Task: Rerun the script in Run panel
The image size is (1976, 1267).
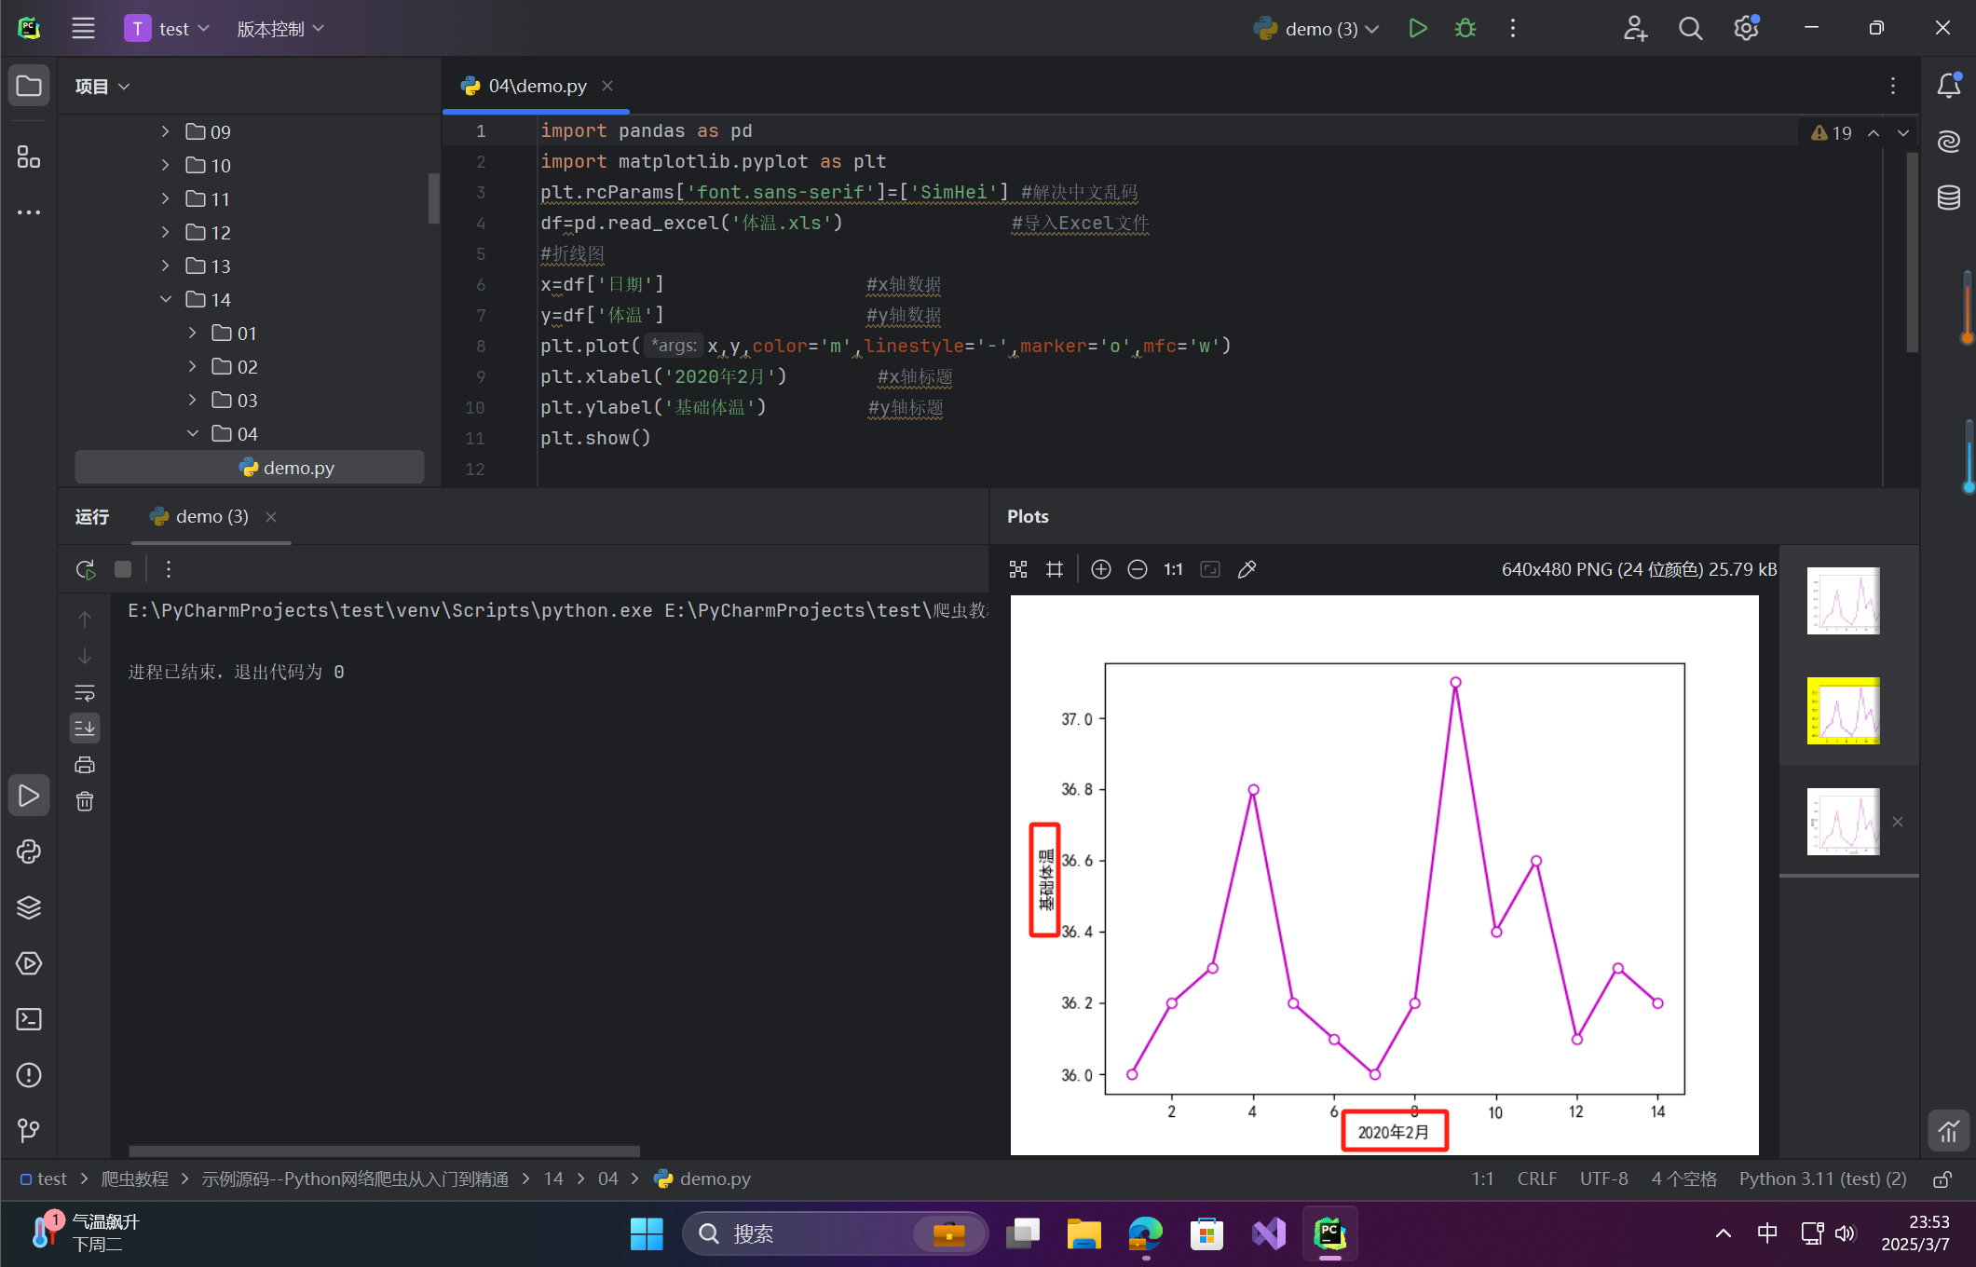Action: [x=86, y=569]
